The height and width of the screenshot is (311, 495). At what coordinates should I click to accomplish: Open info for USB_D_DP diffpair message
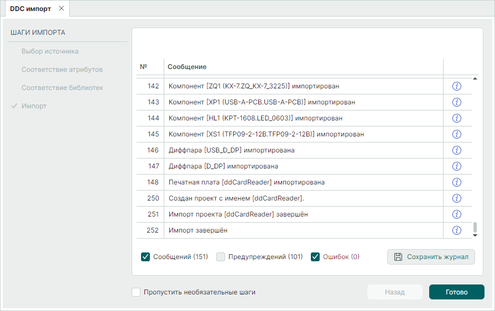click(457, 150)
